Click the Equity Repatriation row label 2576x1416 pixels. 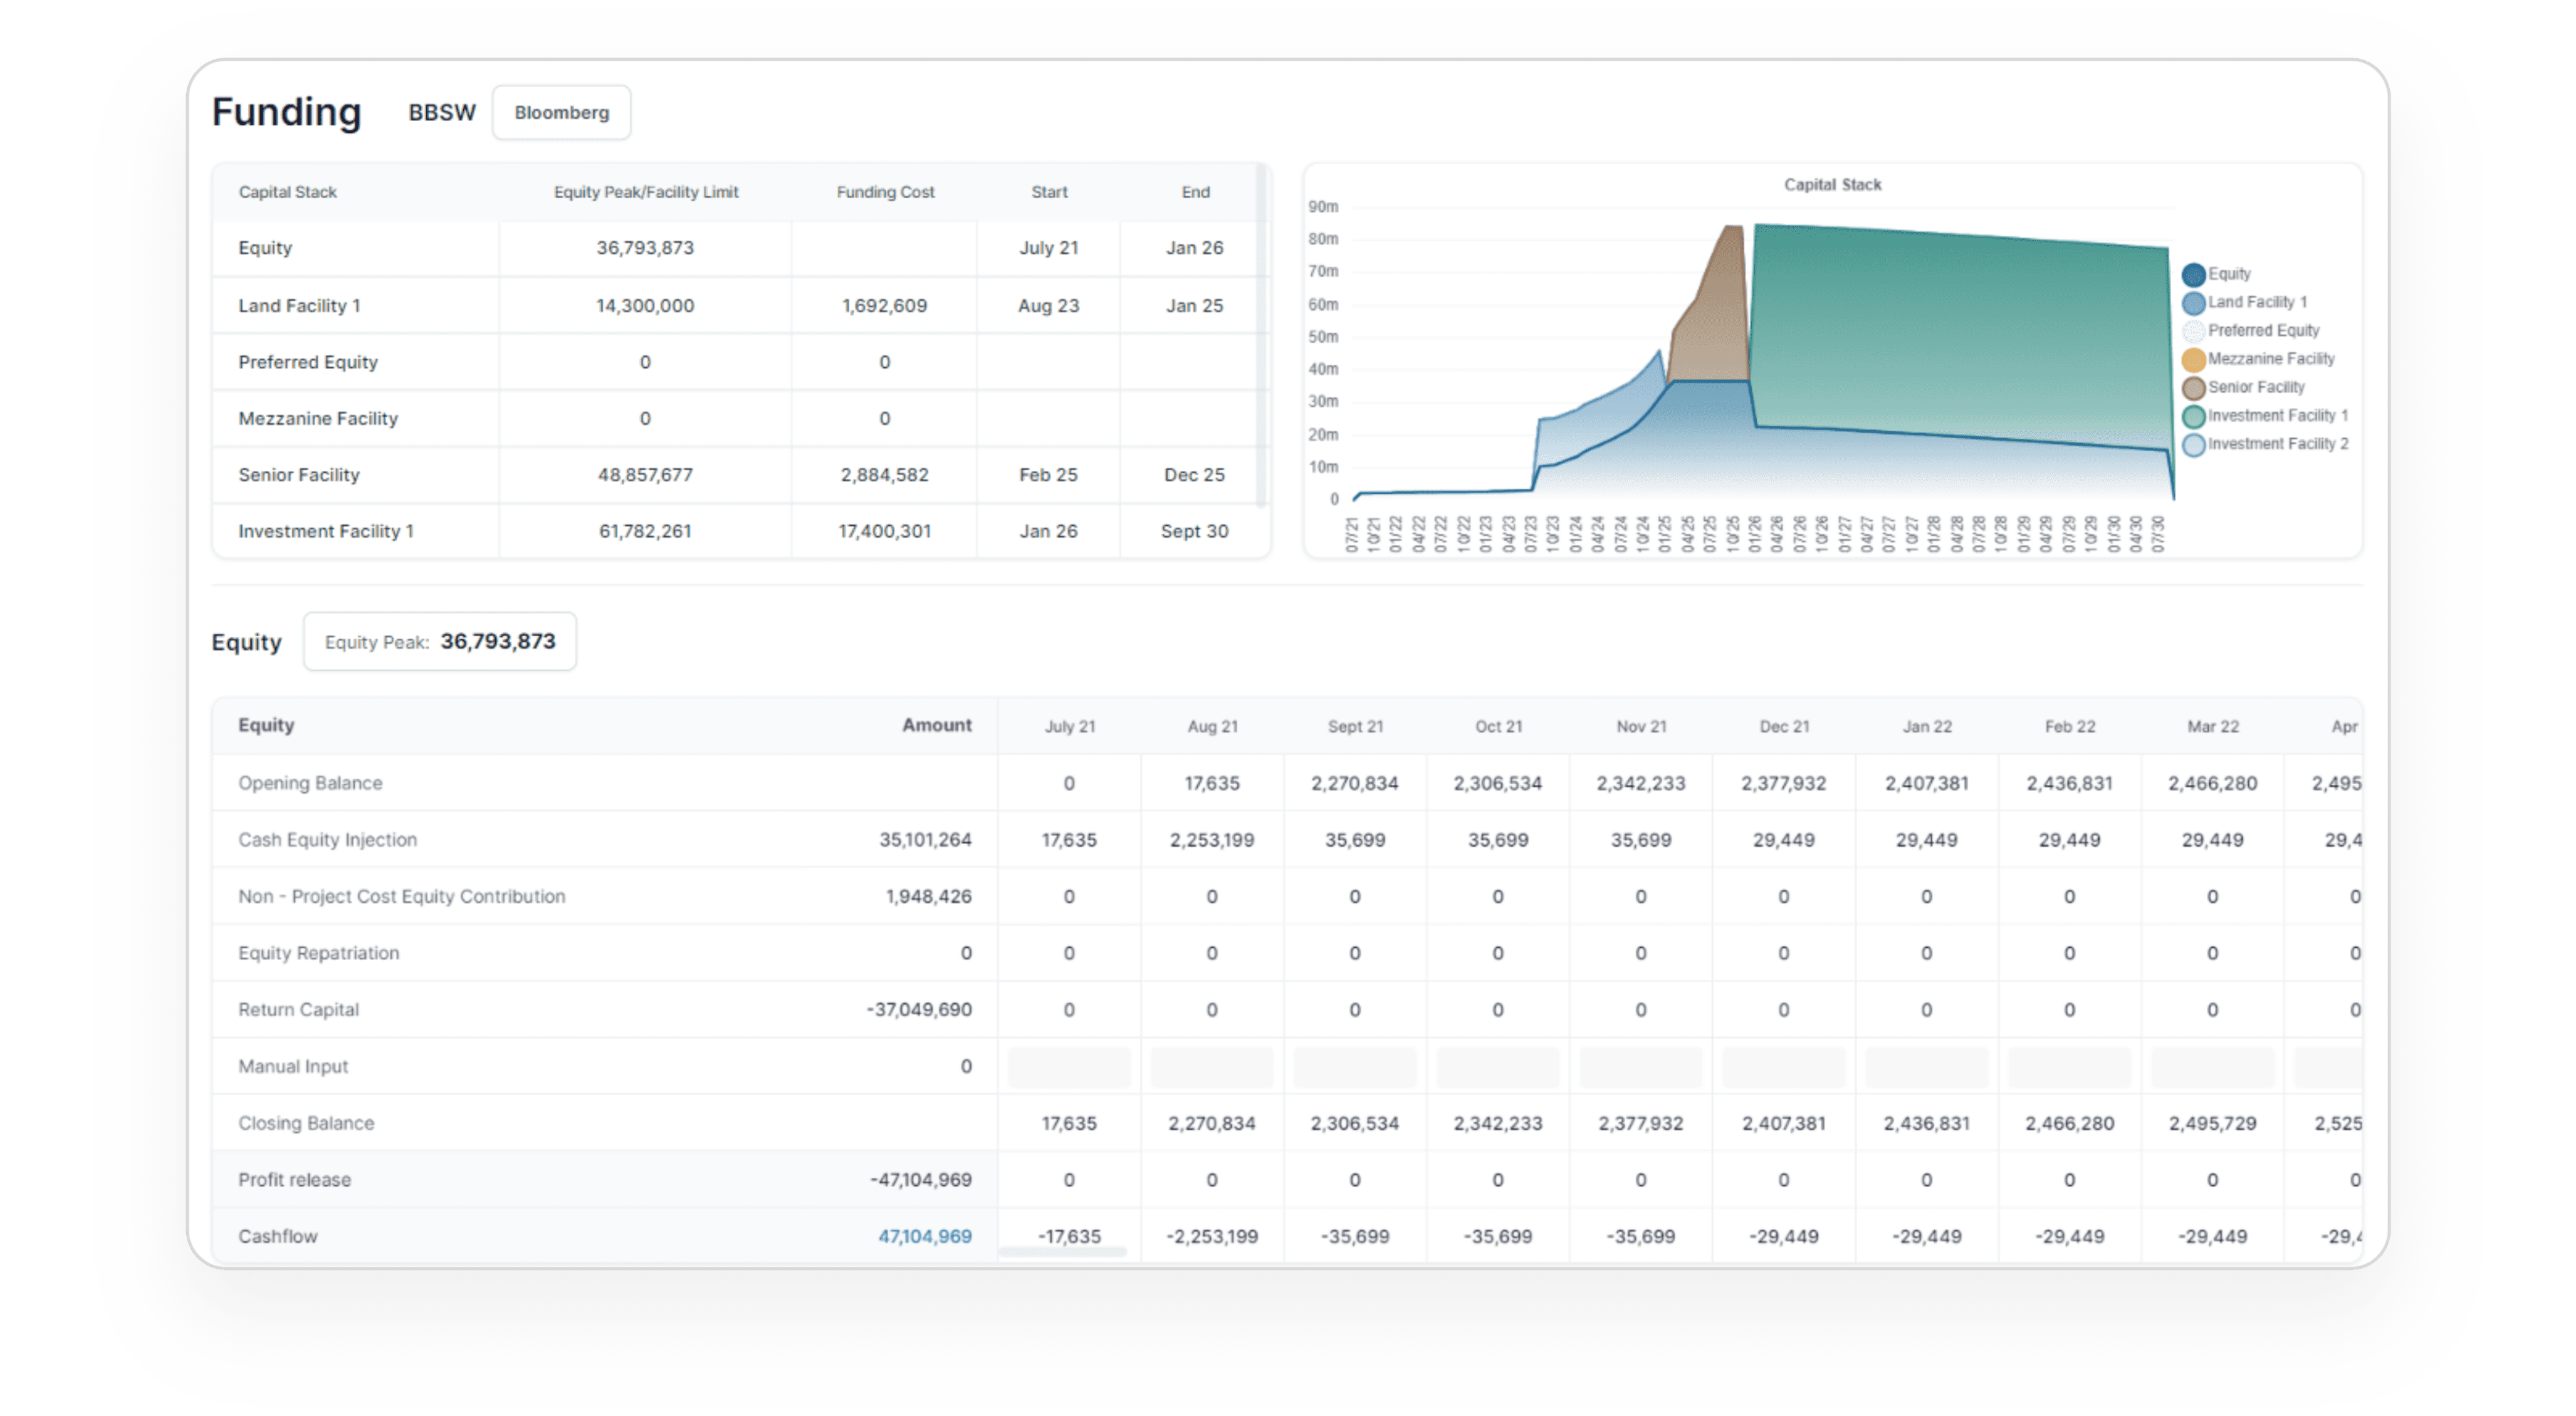[x=318, y=953]
